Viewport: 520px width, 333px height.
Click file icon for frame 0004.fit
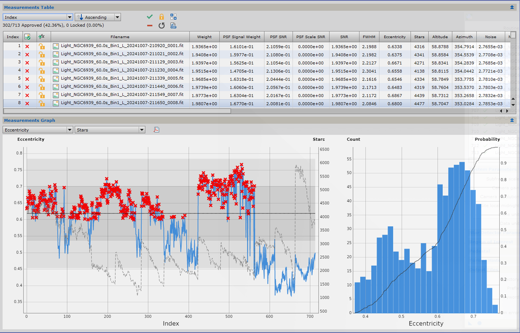(56, 71)
